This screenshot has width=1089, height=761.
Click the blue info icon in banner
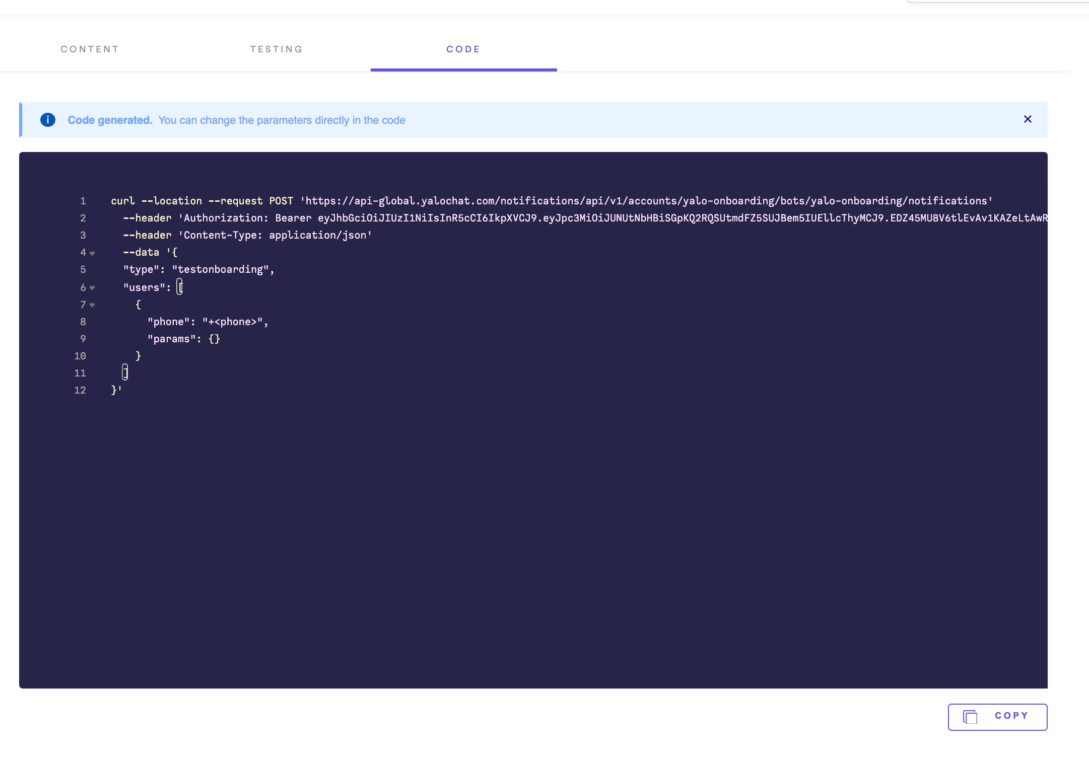point(48,120)
